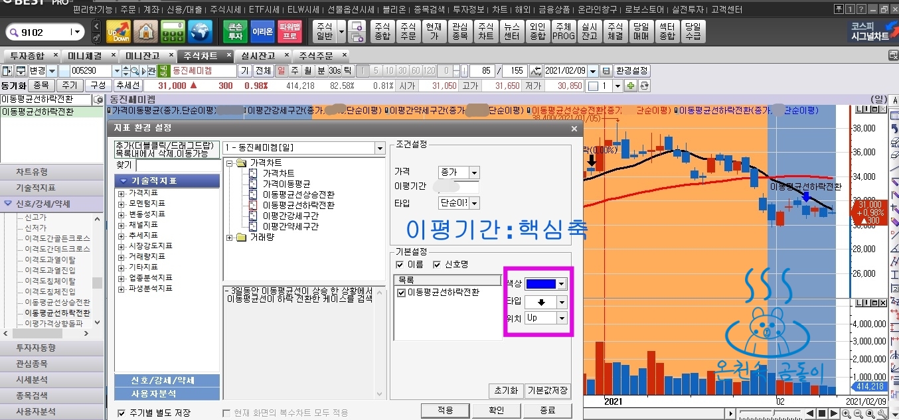The height and width of the screenshot is (420, 899).
Task: Expand the 가격지표 tree node
Action: coord(122,193)
